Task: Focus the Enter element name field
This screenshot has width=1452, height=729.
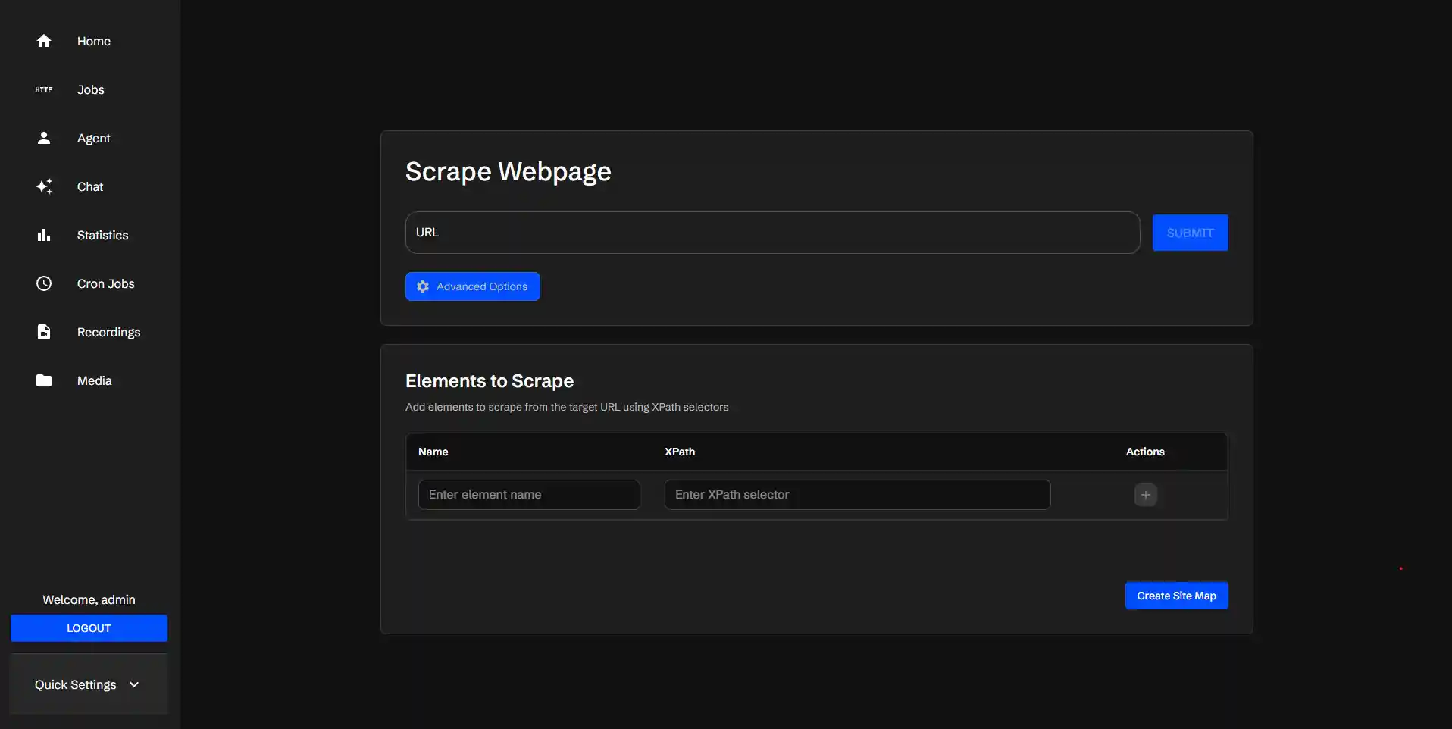Action: pyautogui.click(x=529, y=494)
